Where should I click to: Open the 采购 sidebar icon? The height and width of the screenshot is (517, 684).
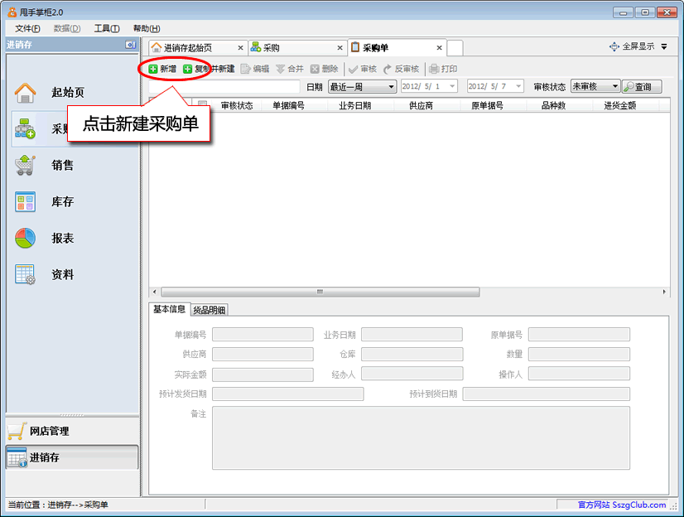[26, 128]
